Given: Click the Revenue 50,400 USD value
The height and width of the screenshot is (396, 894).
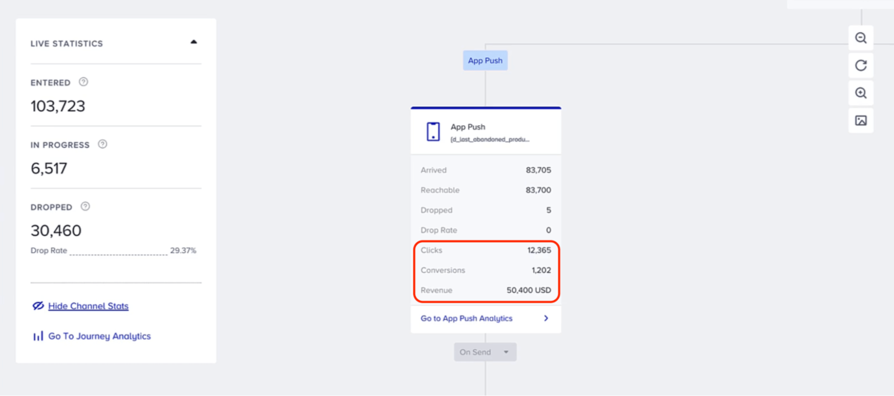Looking at the screenshot, I should (x=528, y=290).
